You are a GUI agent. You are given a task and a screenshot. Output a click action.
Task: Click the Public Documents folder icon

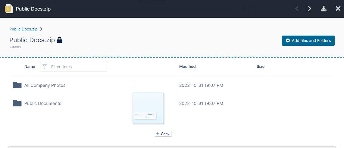17,103
